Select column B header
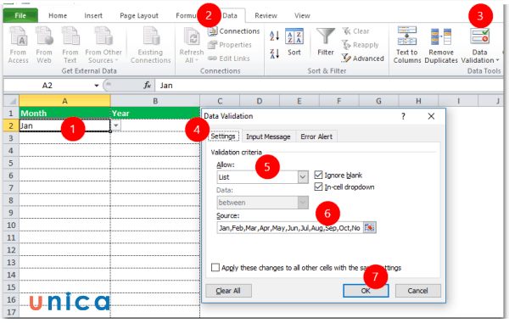This screenshot has height=323, width=509. (x=155, y=101)
